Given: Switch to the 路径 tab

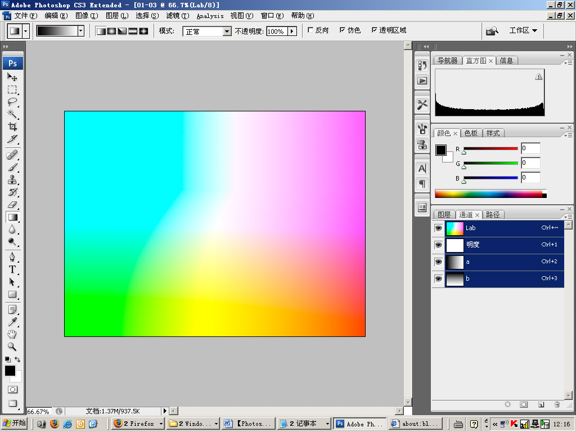Looking at the screenshot, I should pyautogui.click(x=493, y=214).
